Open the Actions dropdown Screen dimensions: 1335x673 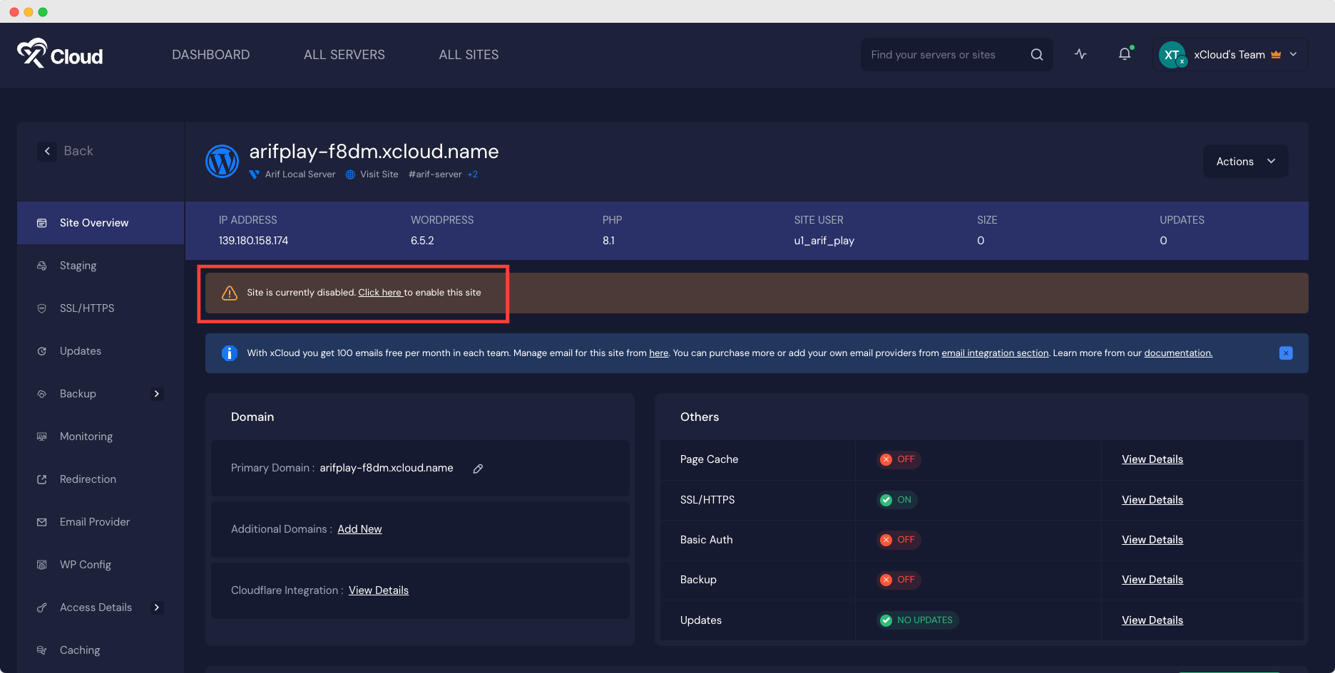tap(1245, 161)
